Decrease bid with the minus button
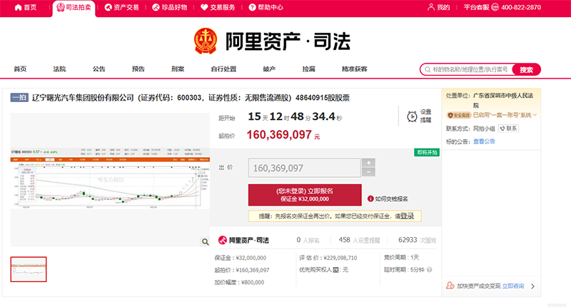The width and height of the screenshot is (571, 307). (368, 172)
